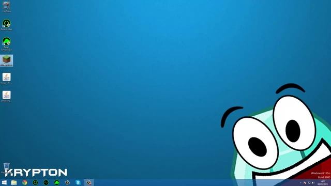
Task: Open the green cloud Razer Synapse taskbar icon
Action: tap(56, 182)
